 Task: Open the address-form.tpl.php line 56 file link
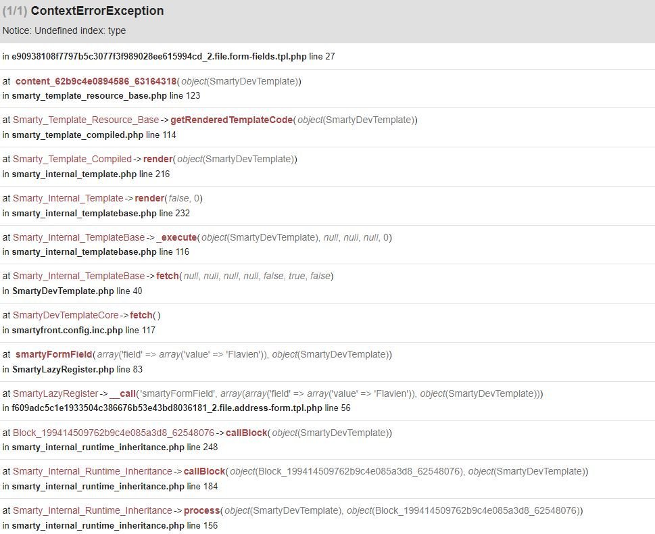[167, 408]
